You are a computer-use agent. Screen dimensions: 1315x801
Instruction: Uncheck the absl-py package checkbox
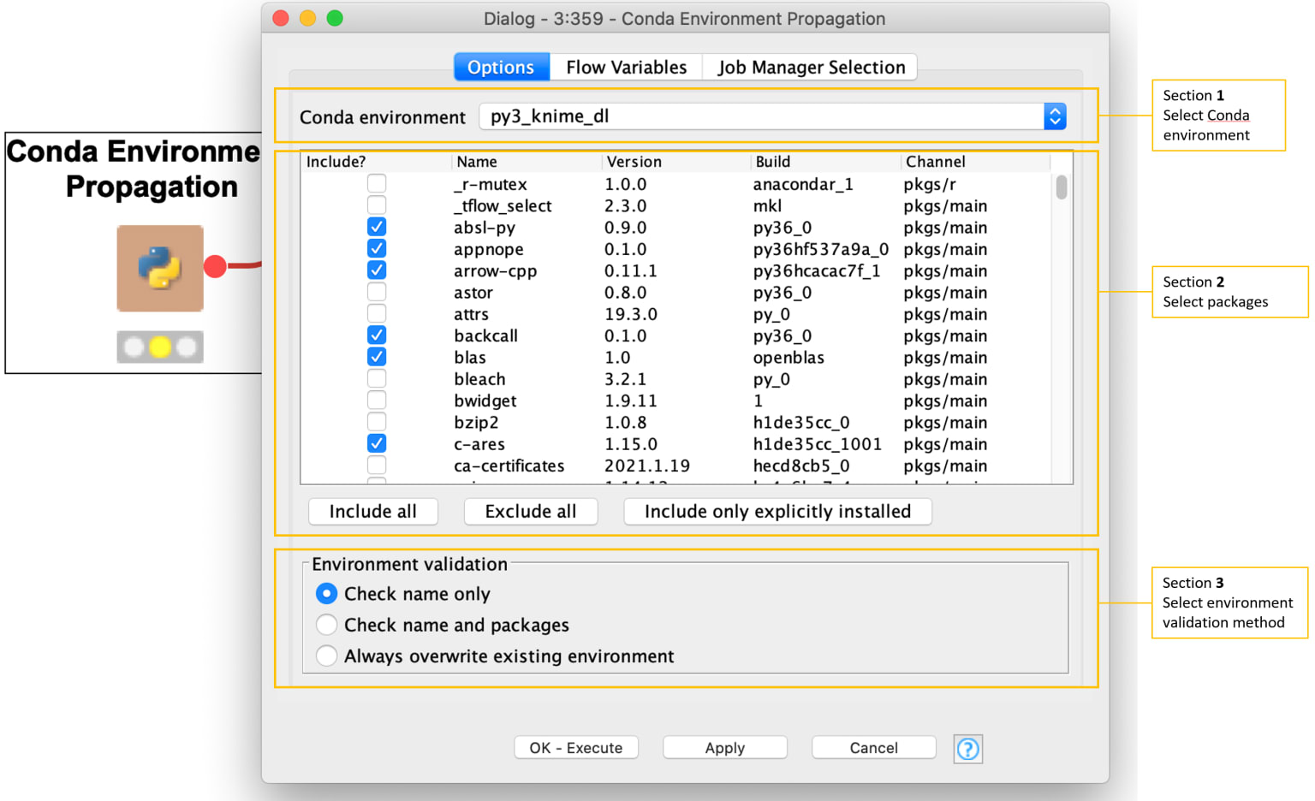[x=377, y=227]
